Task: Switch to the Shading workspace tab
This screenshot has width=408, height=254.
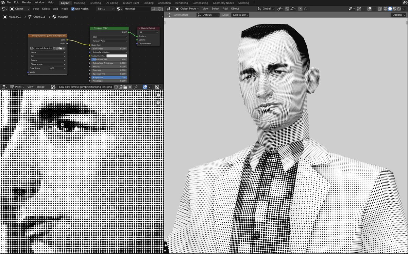Action: coord(149,3)
